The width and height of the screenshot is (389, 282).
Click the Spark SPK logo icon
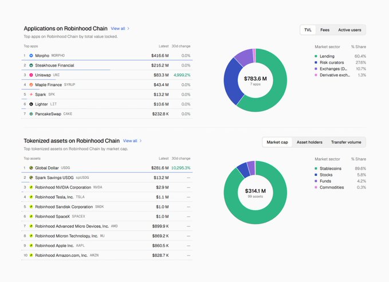[x=32, y=95]
